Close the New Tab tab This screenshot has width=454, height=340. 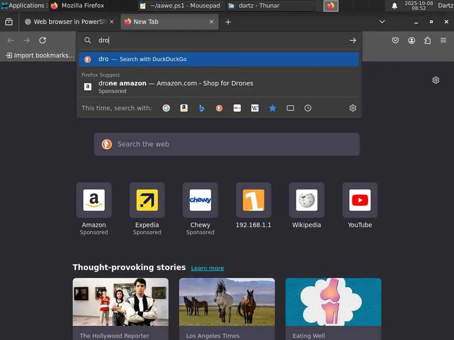[x=211, y=22]
